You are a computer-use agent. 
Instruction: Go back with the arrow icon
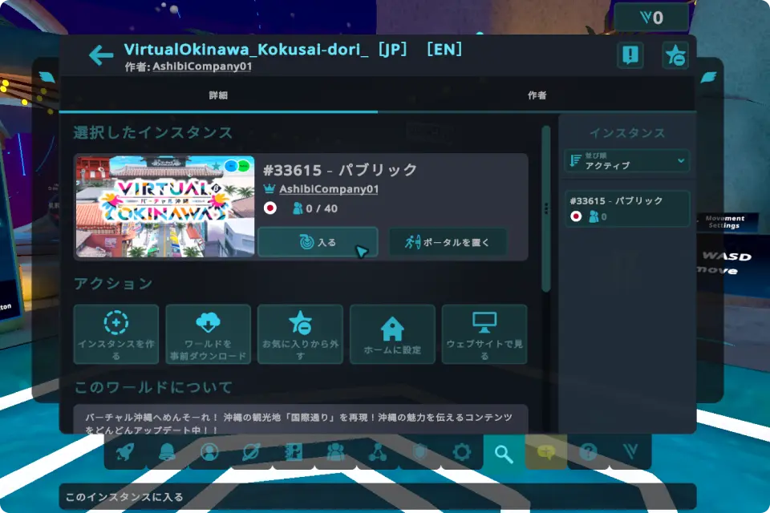coord(101,55)
